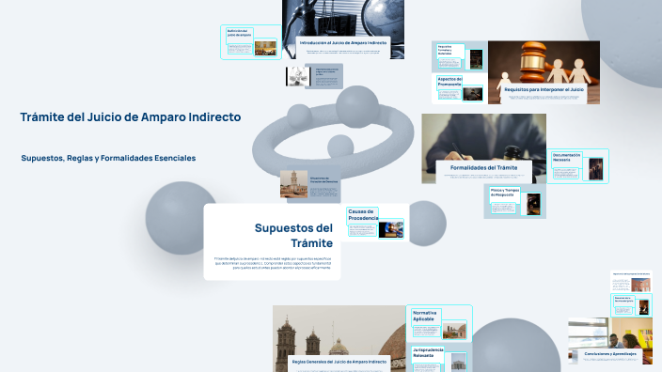Click the dark image in Documentación Necesaria
Viewport: 662px width, 372px height.
click(x=596, y=169)
